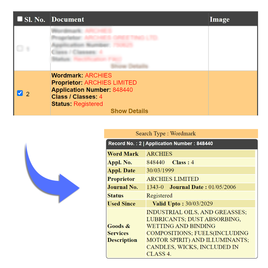268x268 pixels.
Task: Click the Journal No. value 1343-0
Action: click(x=155, y=187)
